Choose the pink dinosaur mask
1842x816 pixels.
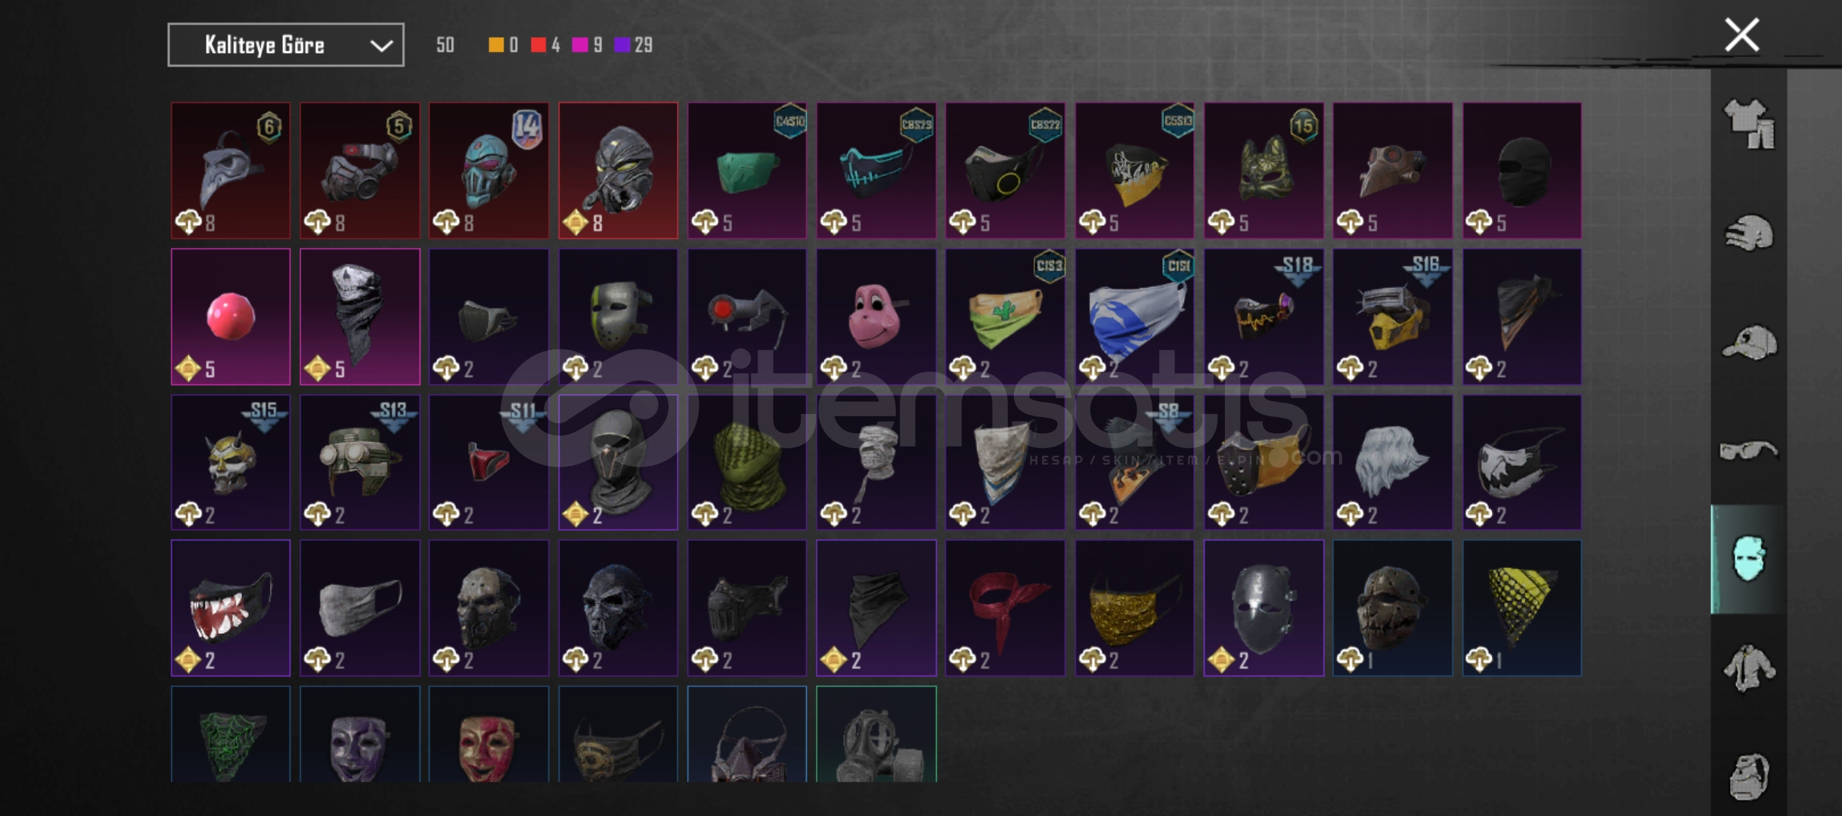pyautogui.click(x=876, y=317)
